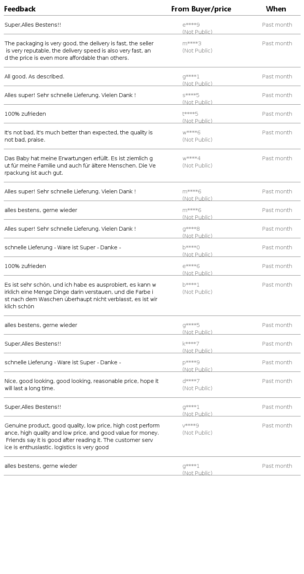The image size is (304, 574).
Task: Click the From Buyer/price column header
Action: coord(201,9)
